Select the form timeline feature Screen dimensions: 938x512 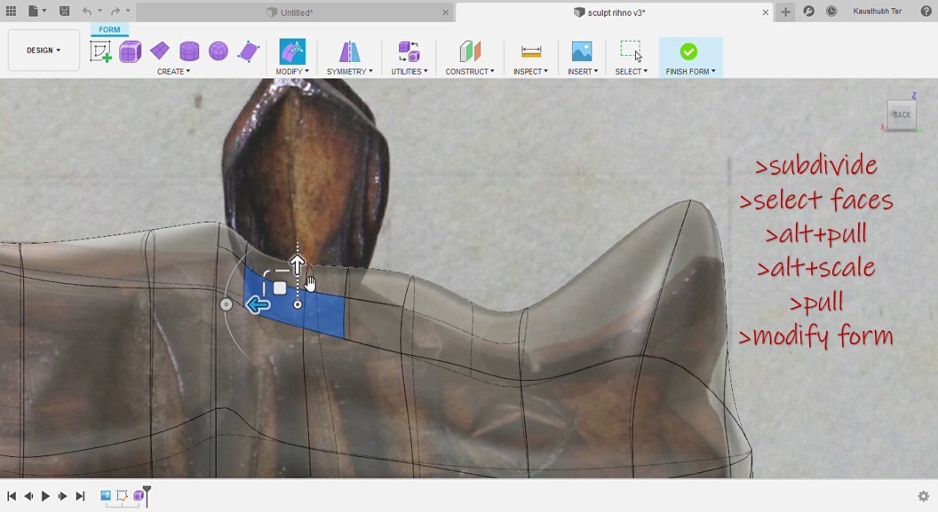pos(139,495)
